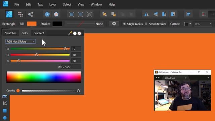This screenshot has height=121, width=215.
Task: Click the tab back arrow in Sublime Text
Action: [x=157, y=78]
